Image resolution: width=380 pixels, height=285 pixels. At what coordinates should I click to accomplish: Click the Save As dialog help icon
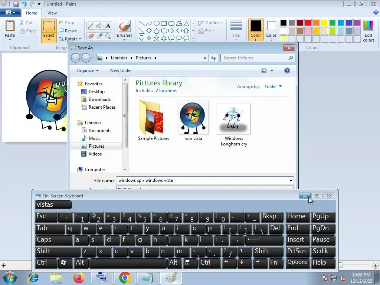(x=287, y=71)
